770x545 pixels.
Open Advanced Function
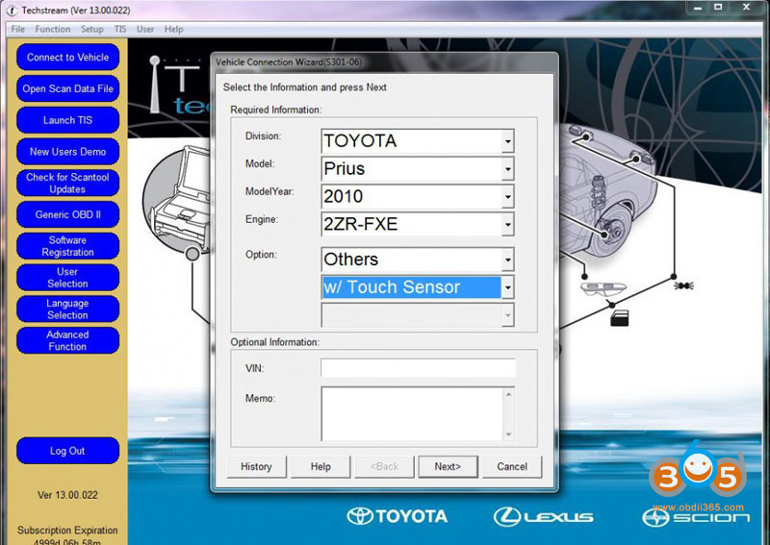(67, 340)
